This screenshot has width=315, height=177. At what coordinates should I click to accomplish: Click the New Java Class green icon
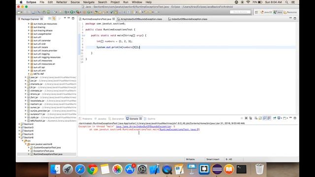pyautogui.click(x=89, y=12)
